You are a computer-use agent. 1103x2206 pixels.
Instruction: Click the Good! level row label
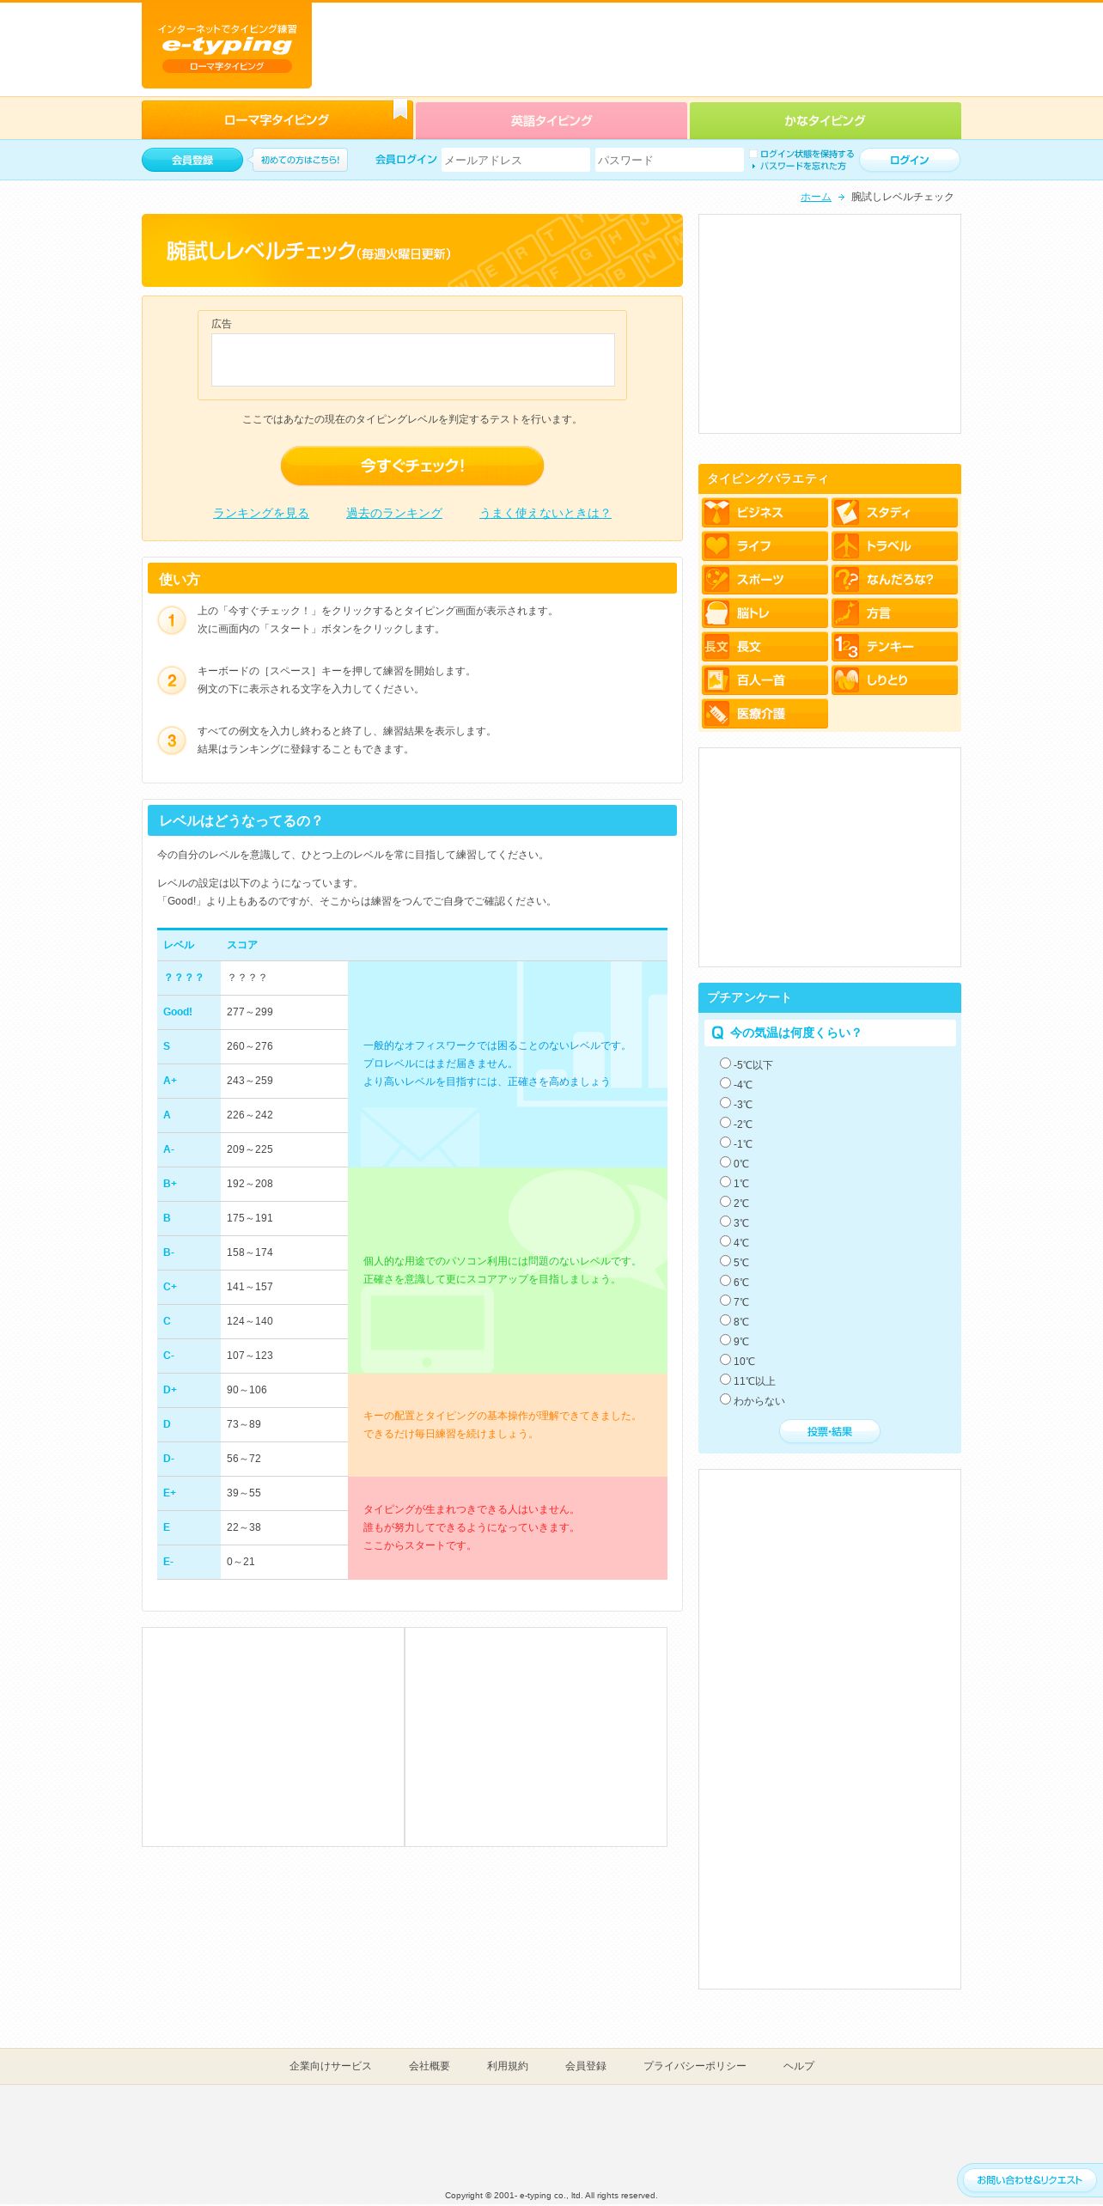(x=178, y=1012)
